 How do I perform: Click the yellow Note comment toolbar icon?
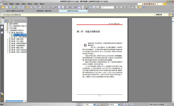[x=140, y=8]
